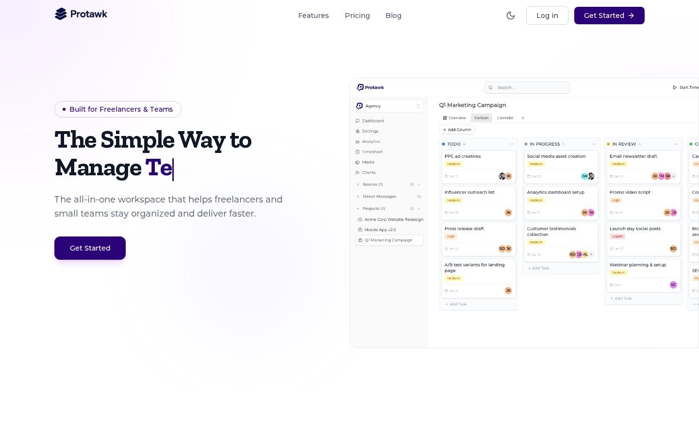Click the Start Timer play icon
Image resolution: width=699 pixels, height=437 pixels.
coord(675,87)
